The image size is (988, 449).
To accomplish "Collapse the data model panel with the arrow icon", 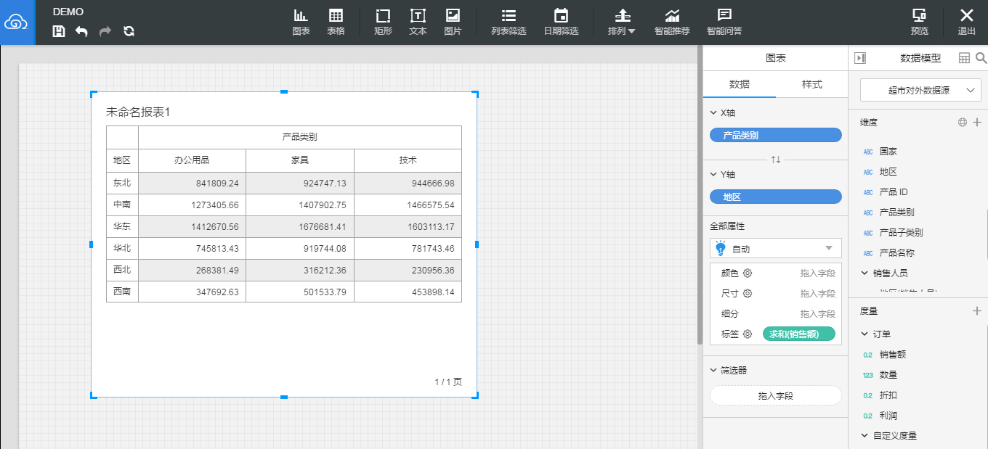I will click(x=860, y=58).
